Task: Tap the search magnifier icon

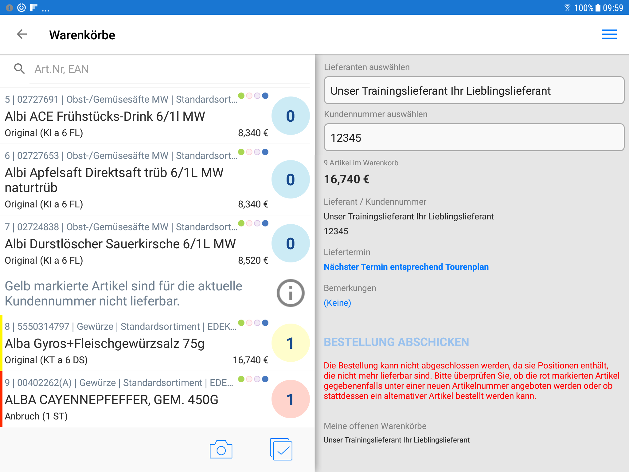Action: pos(19,69)
